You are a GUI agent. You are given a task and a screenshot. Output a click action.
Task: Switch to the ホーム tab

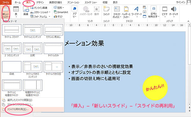click(18, 2)
